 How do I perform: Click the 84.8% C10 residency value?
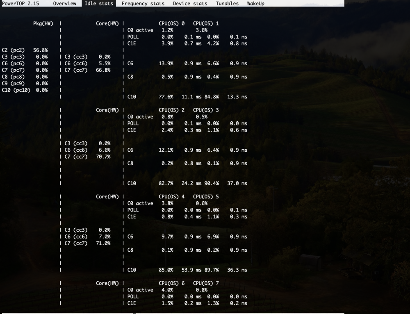coord(212,97)
